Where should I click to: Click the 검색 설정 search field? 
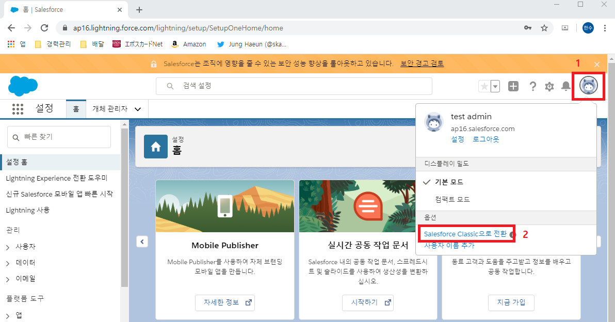(x=294, y=86)
